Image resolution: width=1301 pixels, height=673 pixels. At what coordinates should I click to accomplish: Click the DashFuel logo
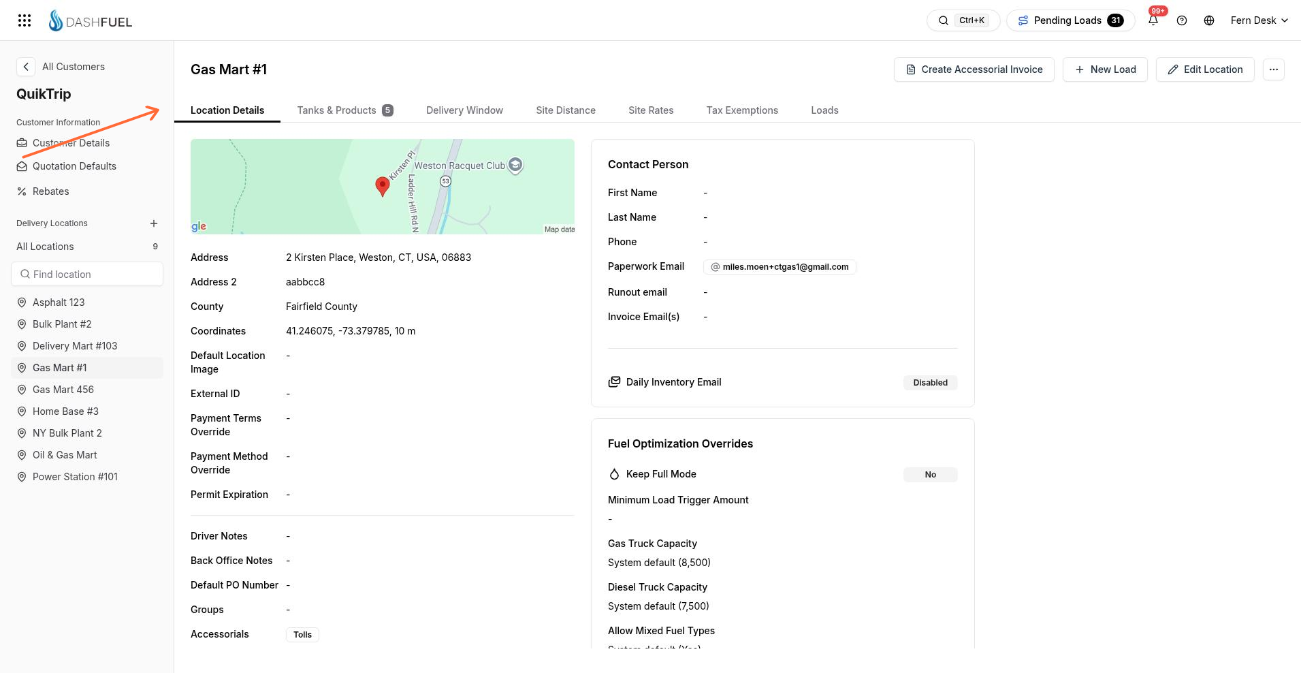[91, 21]
